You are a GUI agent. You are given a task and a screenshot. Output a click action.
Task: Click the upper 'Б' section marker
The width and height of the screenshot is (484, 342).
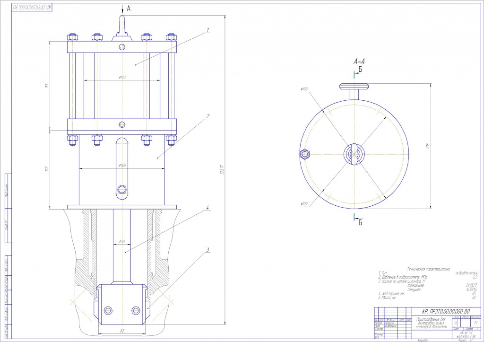coord(360,70)
